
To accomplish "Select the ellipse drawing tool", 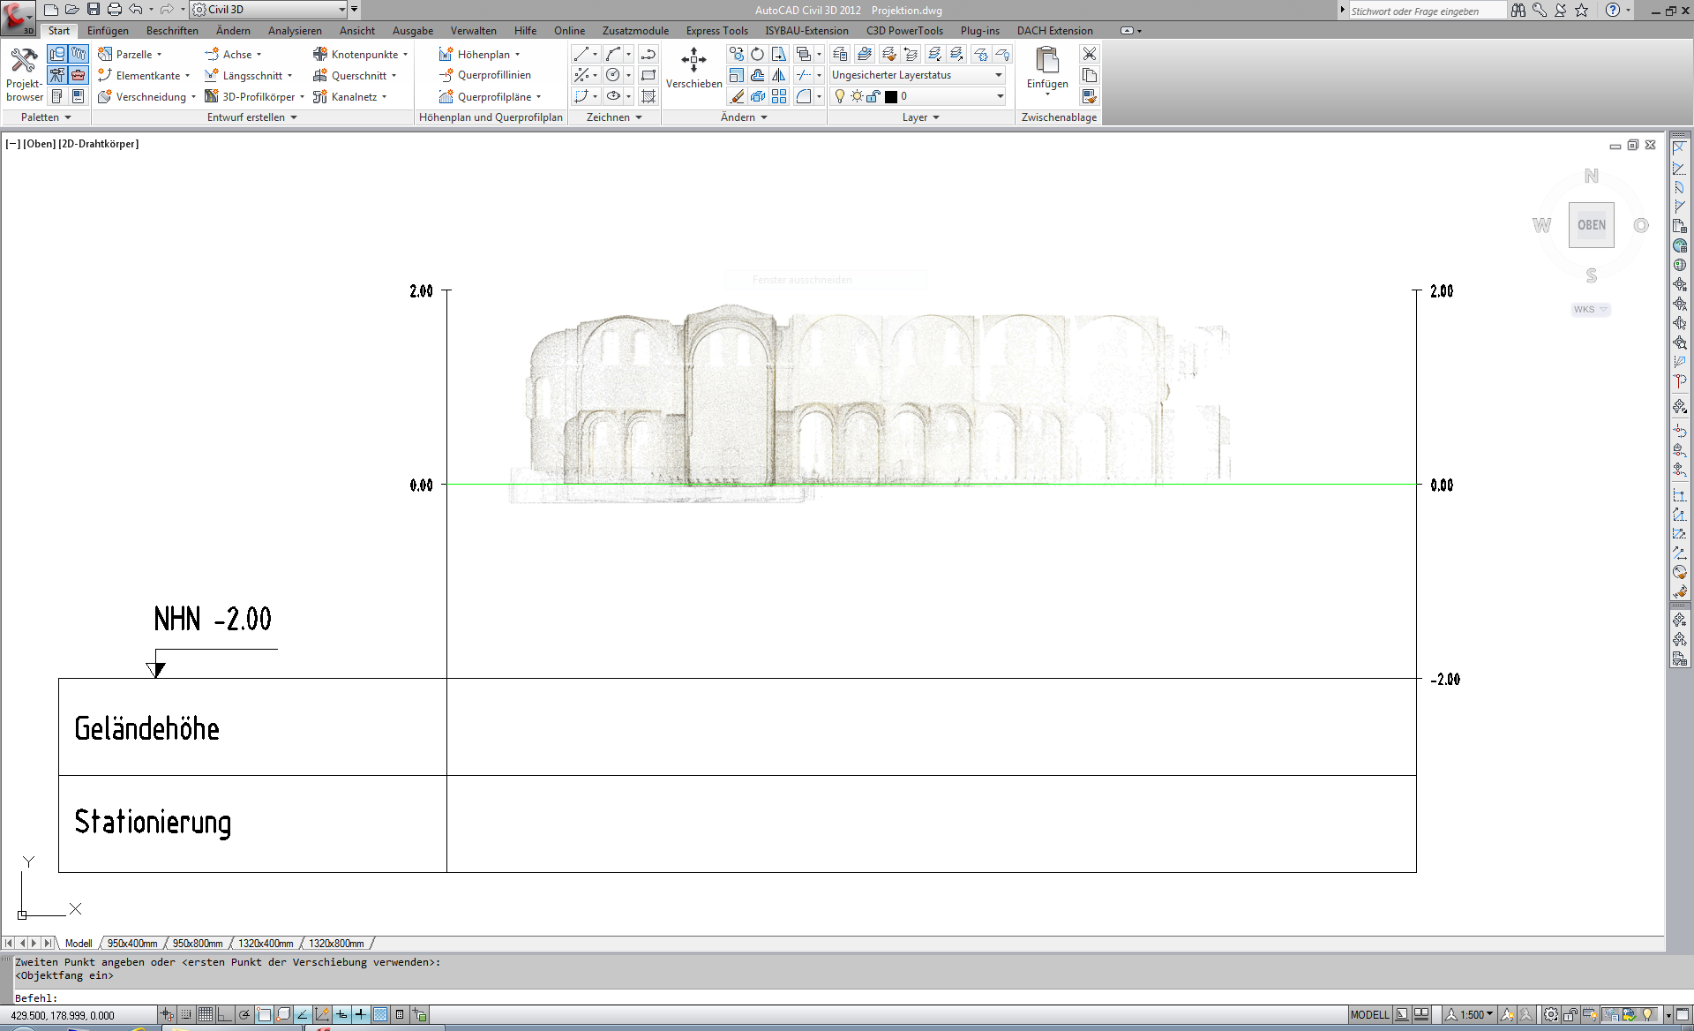I will pyautogui.click(x=613, y=96).
